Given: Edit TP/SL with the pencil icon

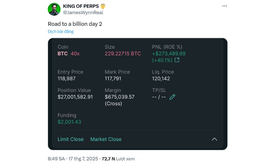Looking at the screenshot, I should click(x=172, y=97).
